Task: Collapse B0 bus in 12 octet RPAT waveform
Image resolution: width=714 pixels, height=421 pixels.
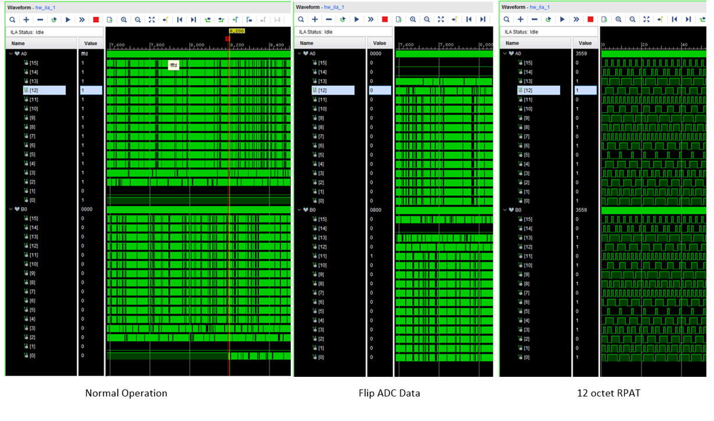Action: pyautogui.click(x=506, y=210)
